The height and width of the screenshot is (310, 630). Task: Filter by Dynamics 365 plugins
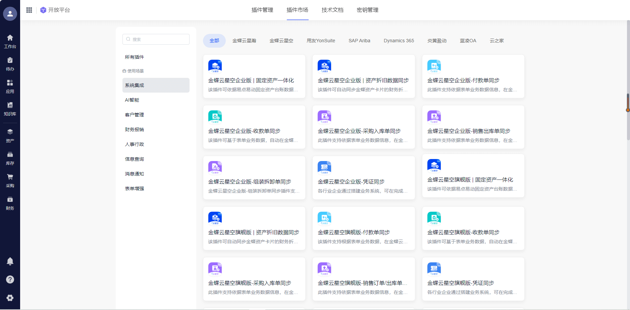[x=399, y=41]
